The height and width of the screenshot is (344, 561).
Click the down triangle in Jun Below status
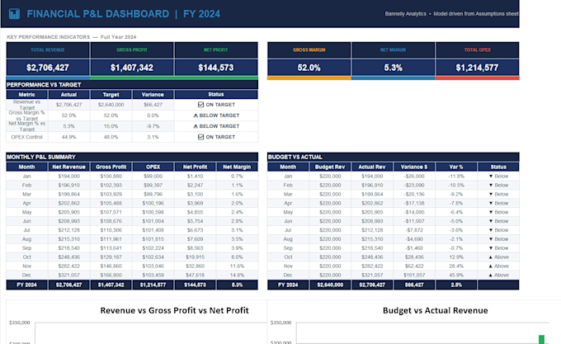click(491, 221)
